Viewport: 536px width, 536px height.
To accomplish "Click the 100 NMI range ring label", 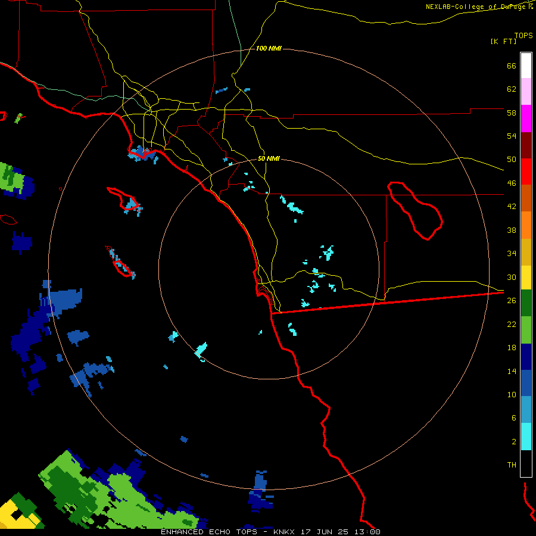I will click(269, 48).
